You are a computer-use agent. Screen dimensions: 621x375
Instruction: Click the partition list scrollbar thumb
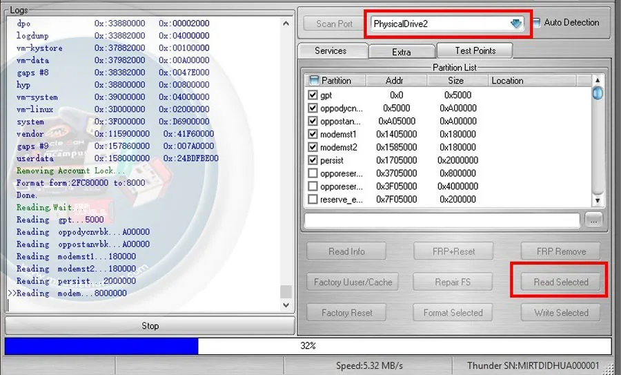coord(598,93)
